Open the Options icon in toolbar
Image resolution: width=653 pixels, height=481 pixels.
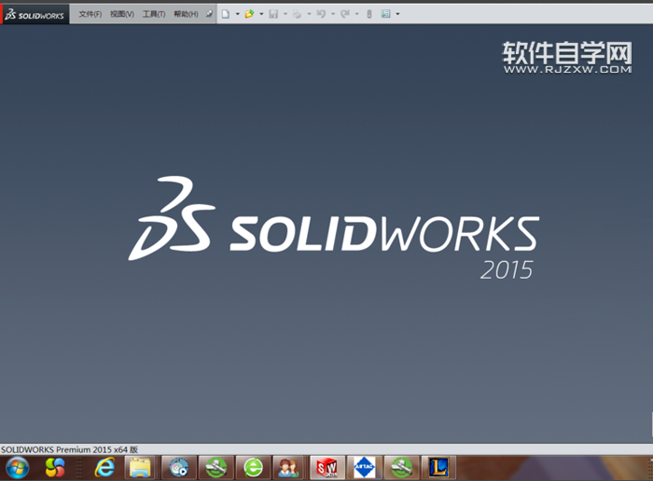click(385, 14)
